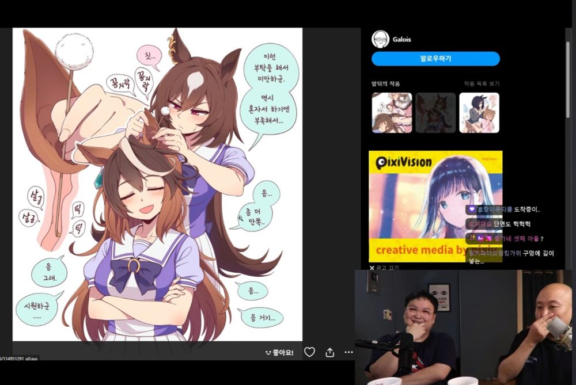Open the 작품 목록 보기 link
The height and width of the screenshot is (385, 576).
(x=482, y=83)
